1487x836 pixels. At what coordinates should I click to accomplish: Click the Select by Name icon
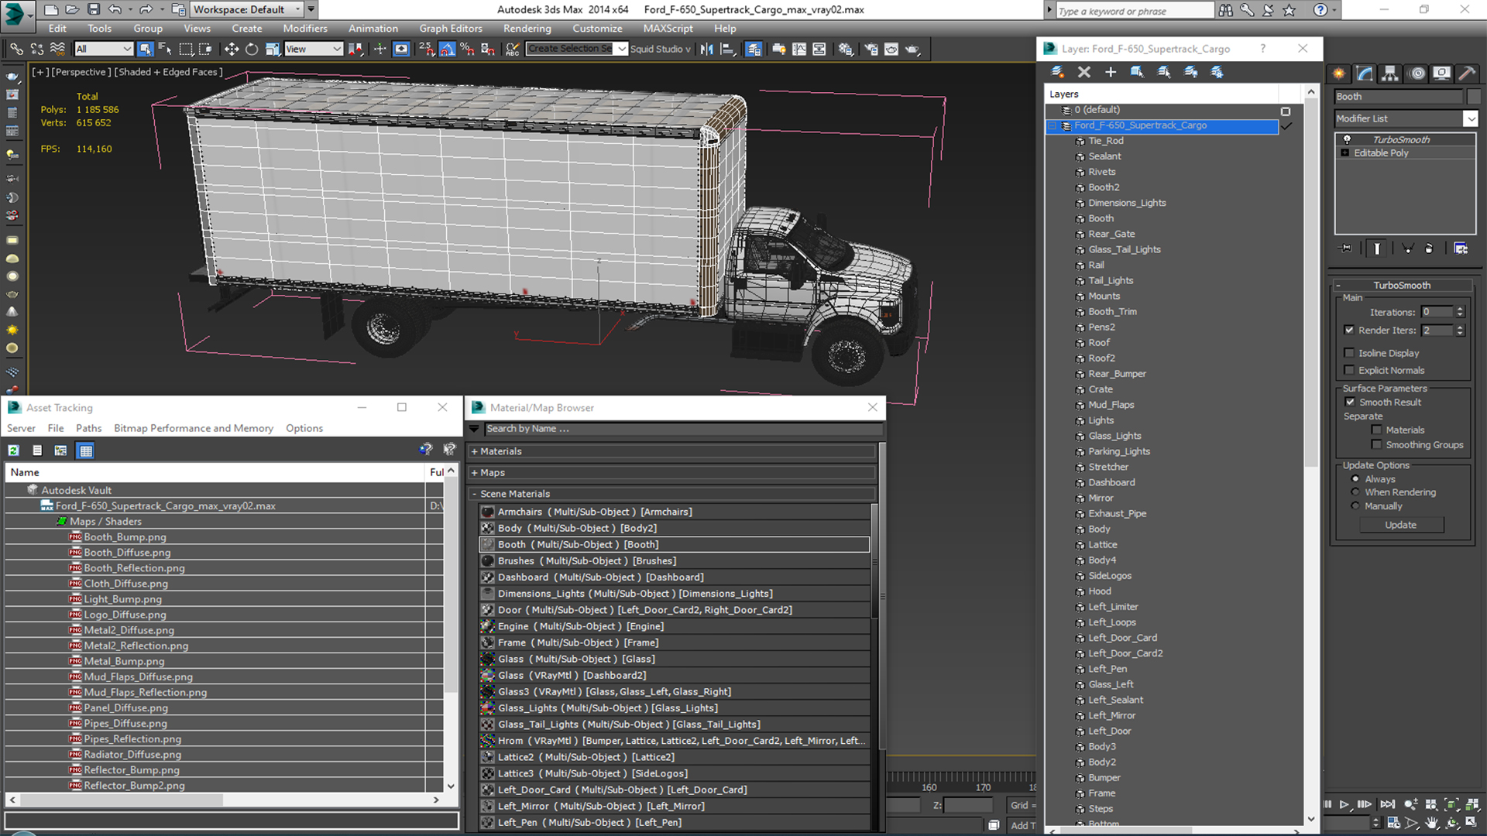(165, 49)
